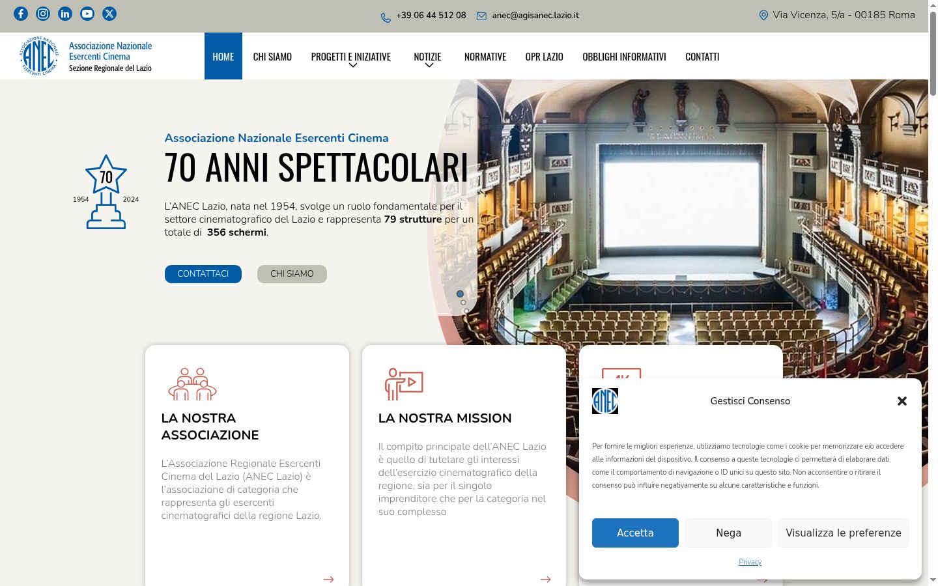The height and width of the screenshot is (586, 938).
Task: Click the ANEC logo in the header
Action: (x=85, y=56)
